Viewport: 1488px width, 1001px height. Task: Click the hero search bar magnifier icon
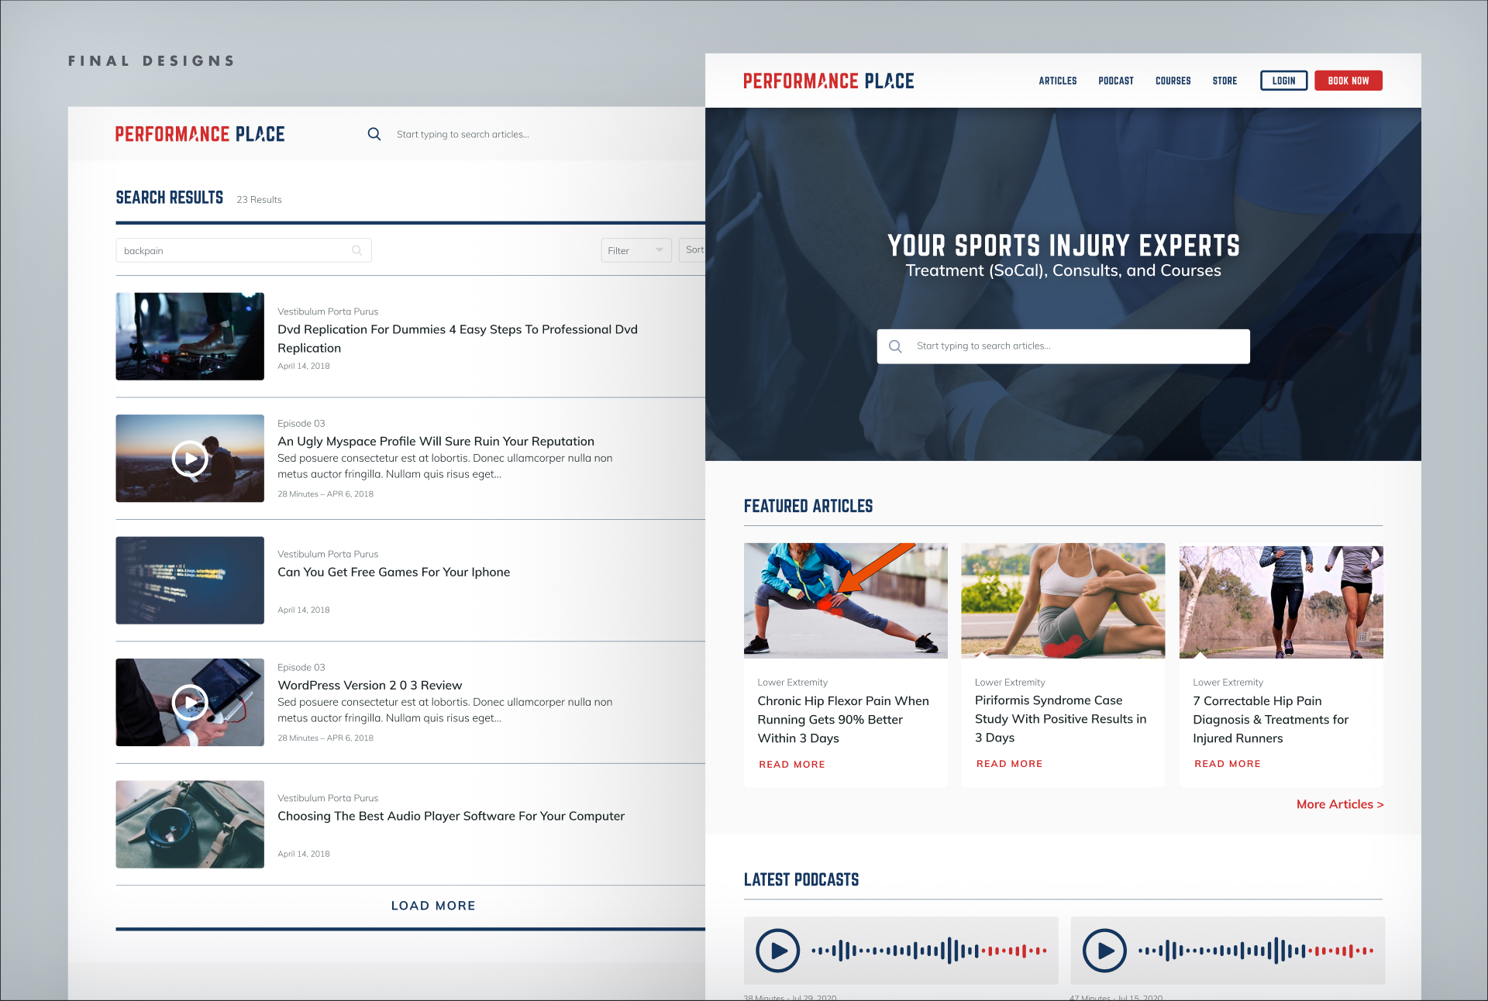(x=895, y=346)
